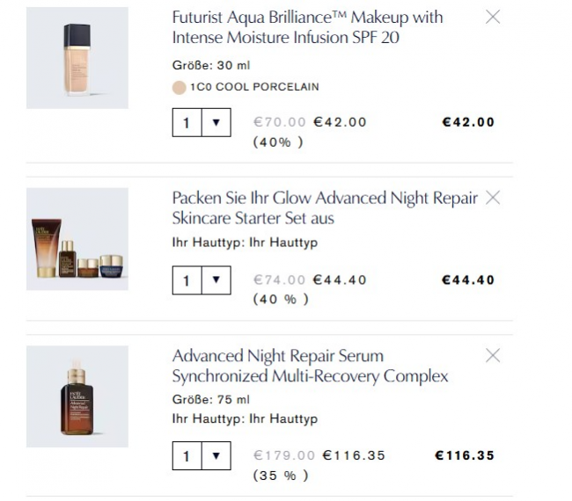Open quantity dropdown arrow for Night Repair Serum
The height and width of the screenshot is (501, 572).
pyautogui.click(x=216, y=456)
